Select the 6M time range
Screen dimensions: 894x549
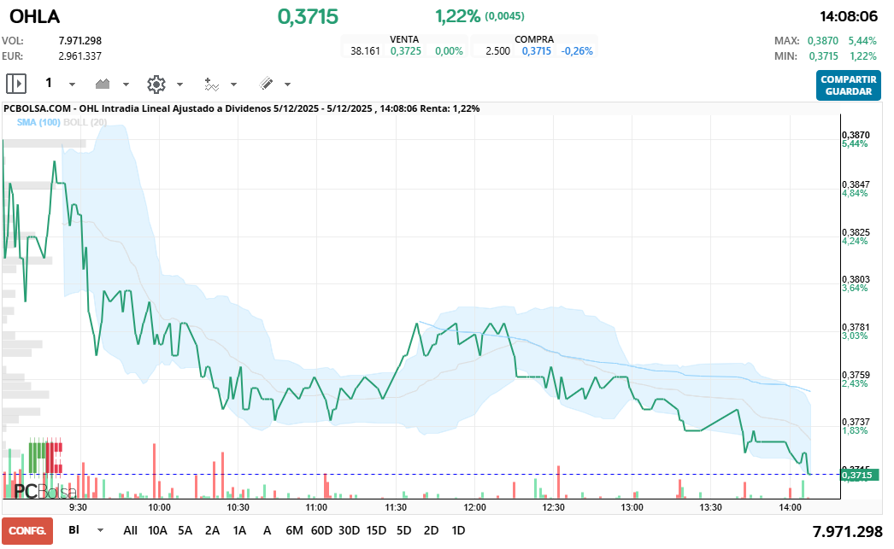[294, 530]
